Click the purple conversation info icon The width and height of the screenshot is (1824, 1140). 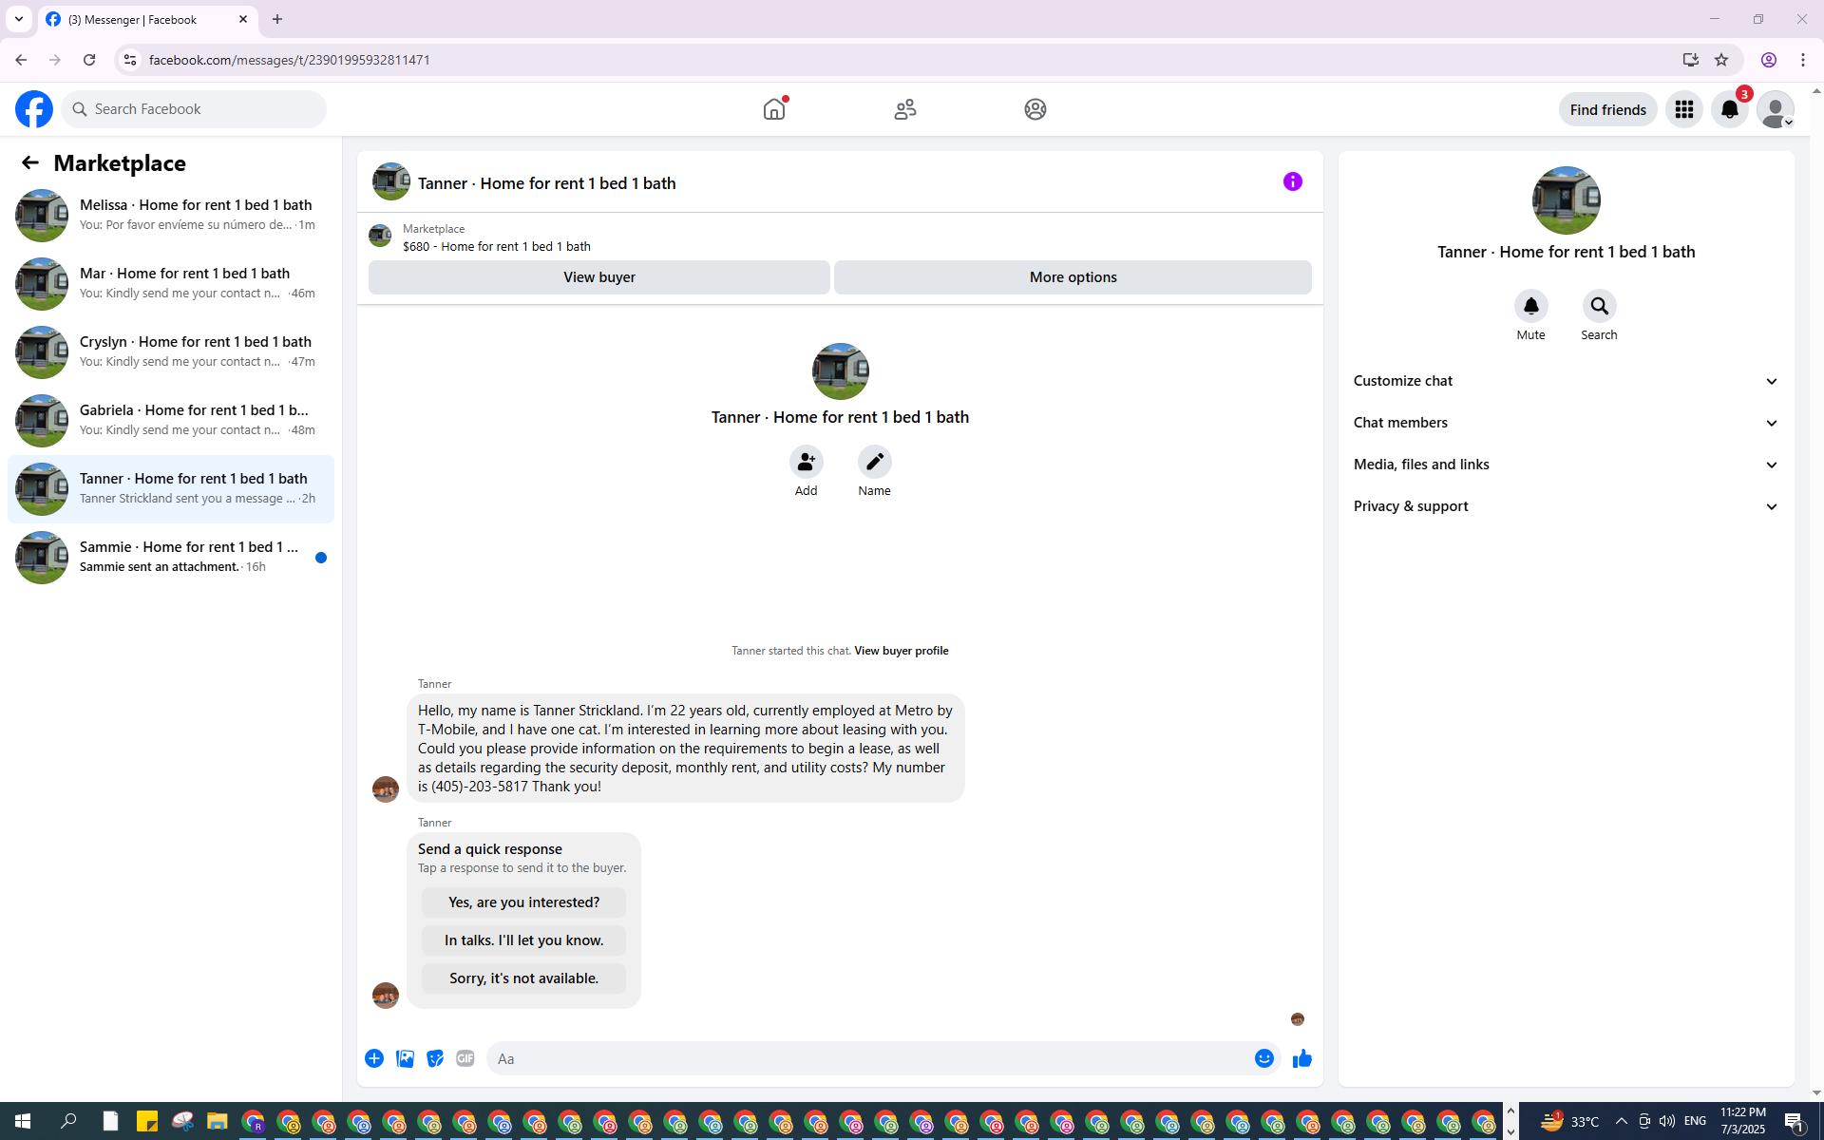tap(1292, 181)
